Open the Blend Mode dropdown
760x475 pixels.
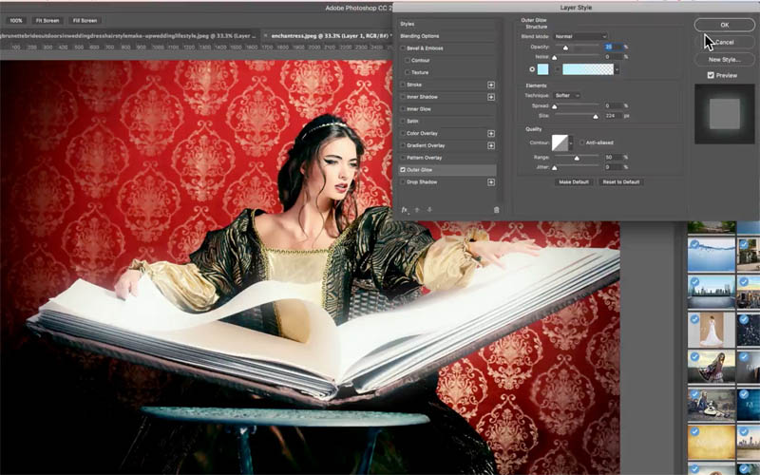coord(580,36)
